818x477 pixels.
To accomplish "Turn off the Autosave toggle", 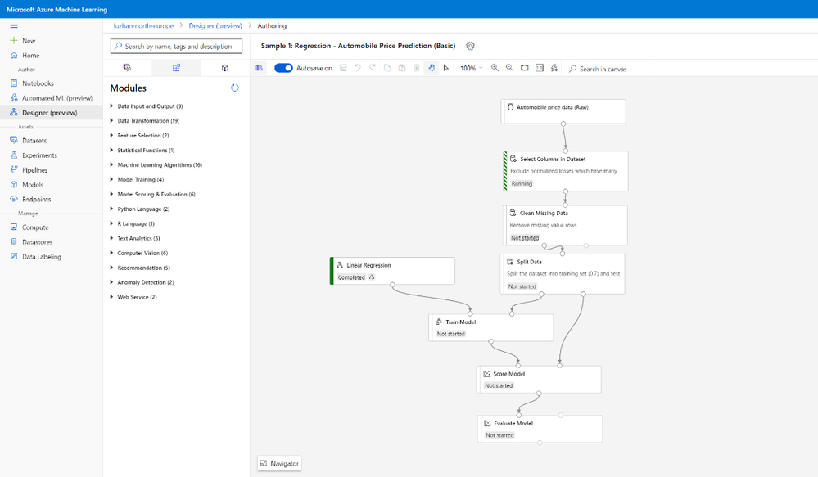I will (x=284, y=68).
